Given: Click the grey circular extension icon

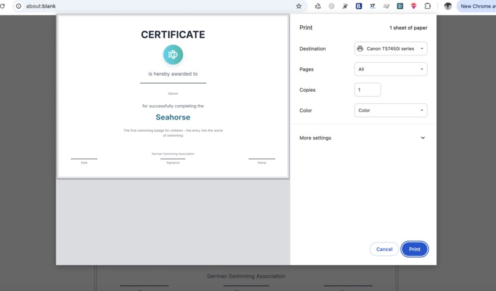Looking at the screenshot, I should pos(332,6).
